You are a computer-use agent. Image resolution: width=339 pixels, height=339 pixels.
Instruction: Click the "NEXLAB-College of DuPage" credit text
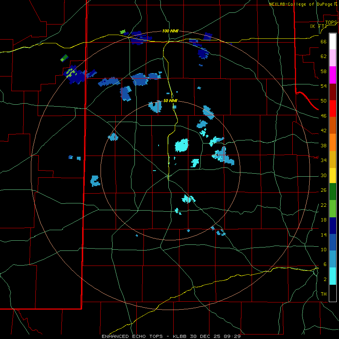[301, 4]
